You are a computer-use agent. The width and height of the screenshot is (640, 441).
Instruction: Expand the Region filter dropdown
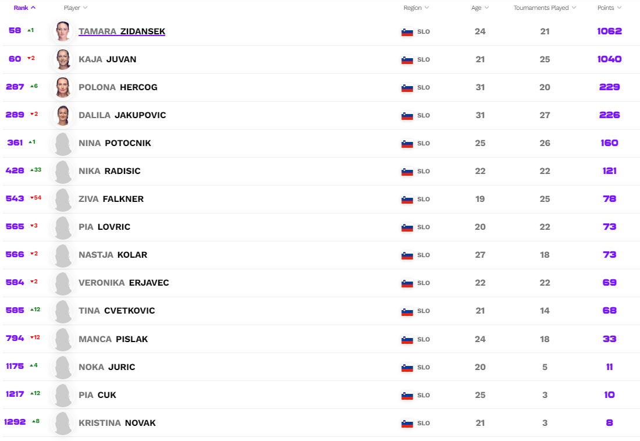pyautogui.click(x=416, y=8)
